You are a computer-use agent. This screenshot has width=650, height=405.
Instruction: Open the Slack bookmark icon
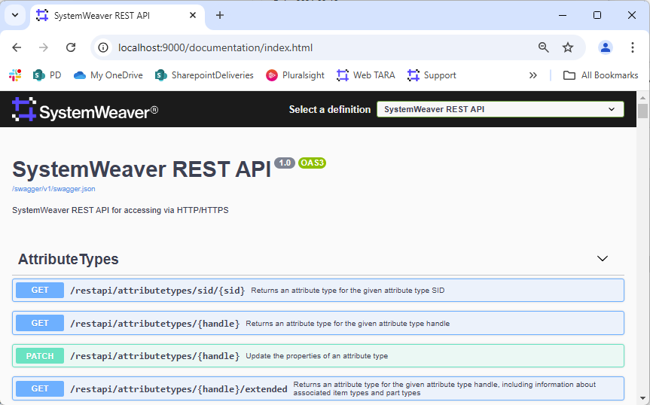pos(15,75)
